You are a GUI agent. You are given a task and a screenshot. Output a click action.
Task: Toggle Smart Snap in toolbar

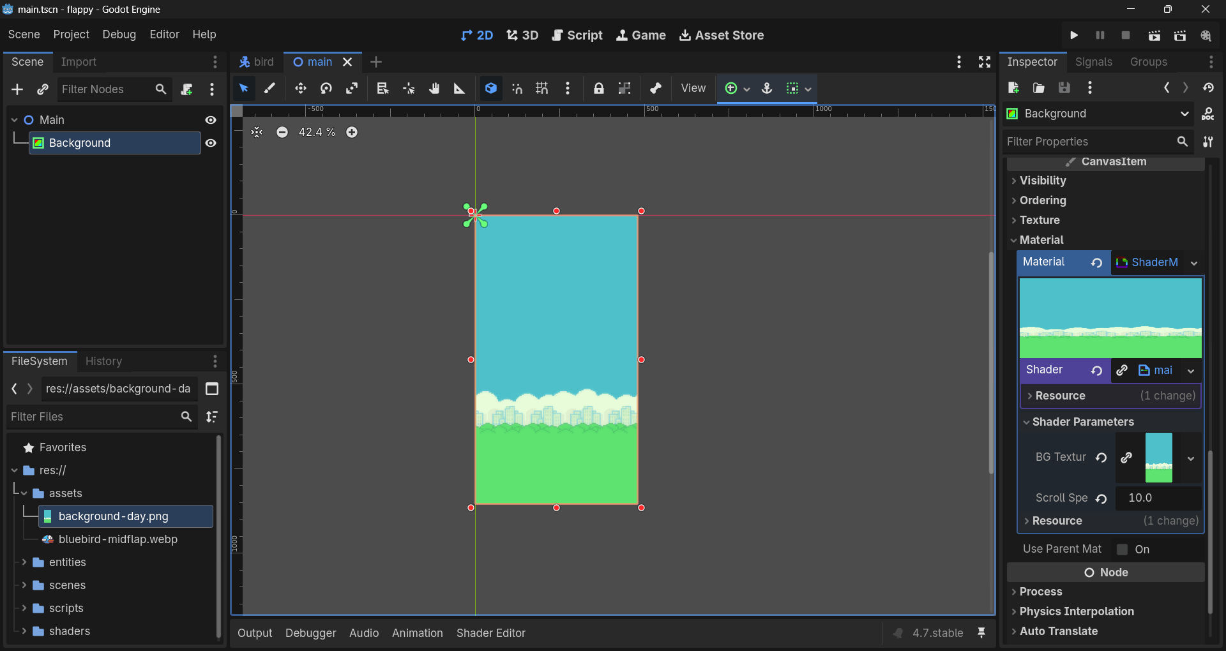coord(517,89)
